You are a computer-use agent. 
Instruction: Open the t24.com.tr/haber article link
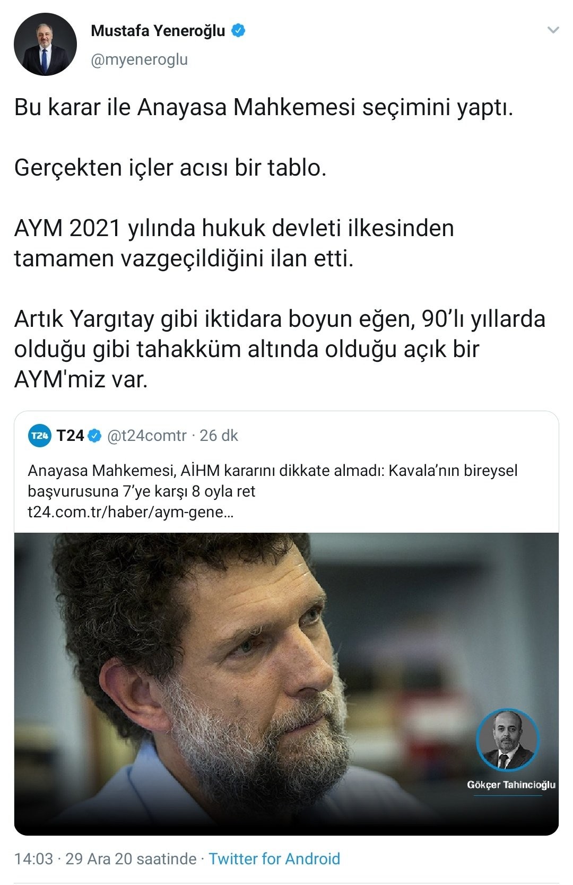pyautogui.click(x=130, y=513)
